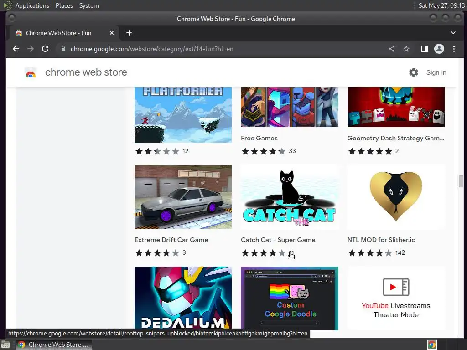Screen dimensions: 467x350
Task: Share this page via share icon
Action: [392, 49]
